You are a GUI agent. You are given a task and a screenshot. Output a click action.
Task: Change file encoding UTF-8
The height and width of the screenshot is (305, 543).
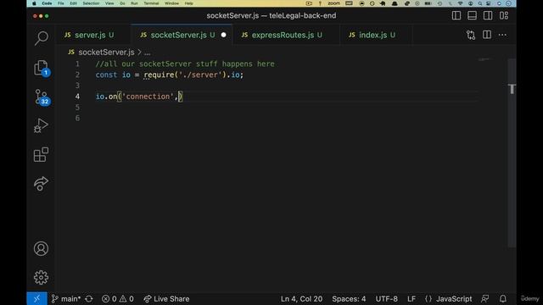click(387, 299)
